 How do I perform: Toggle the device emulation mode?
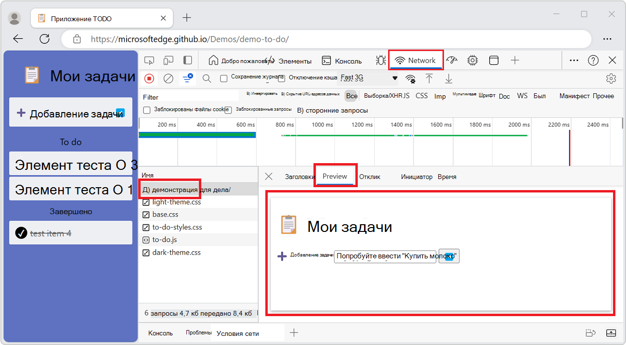(x=169, y=60)
